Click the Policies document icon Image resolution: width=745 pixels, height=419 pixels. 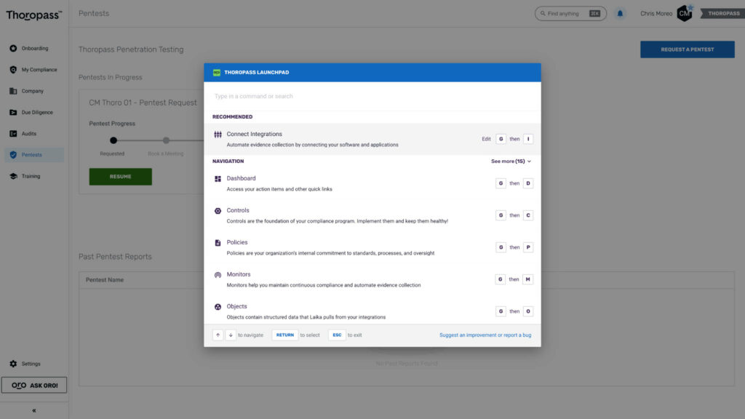coord(218,243)
